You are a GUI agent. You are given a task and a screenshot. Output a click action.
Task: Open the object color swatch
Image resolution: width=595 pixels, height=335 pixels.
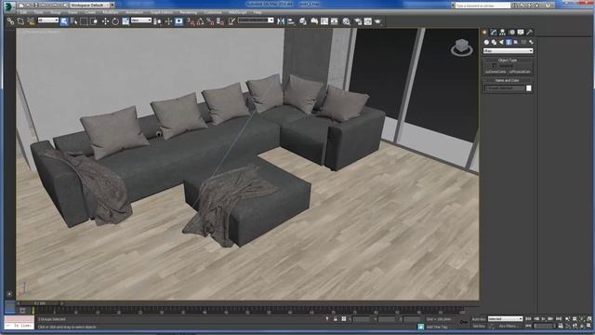click(529, 88)
